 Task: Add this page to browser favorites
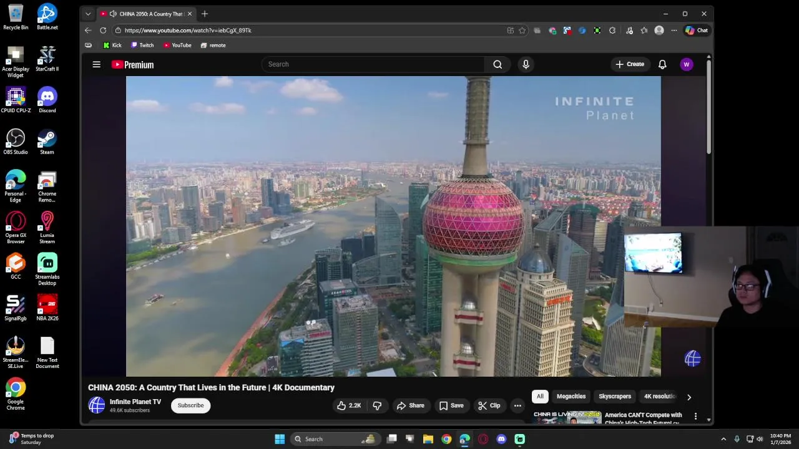[x=522, y=30]
